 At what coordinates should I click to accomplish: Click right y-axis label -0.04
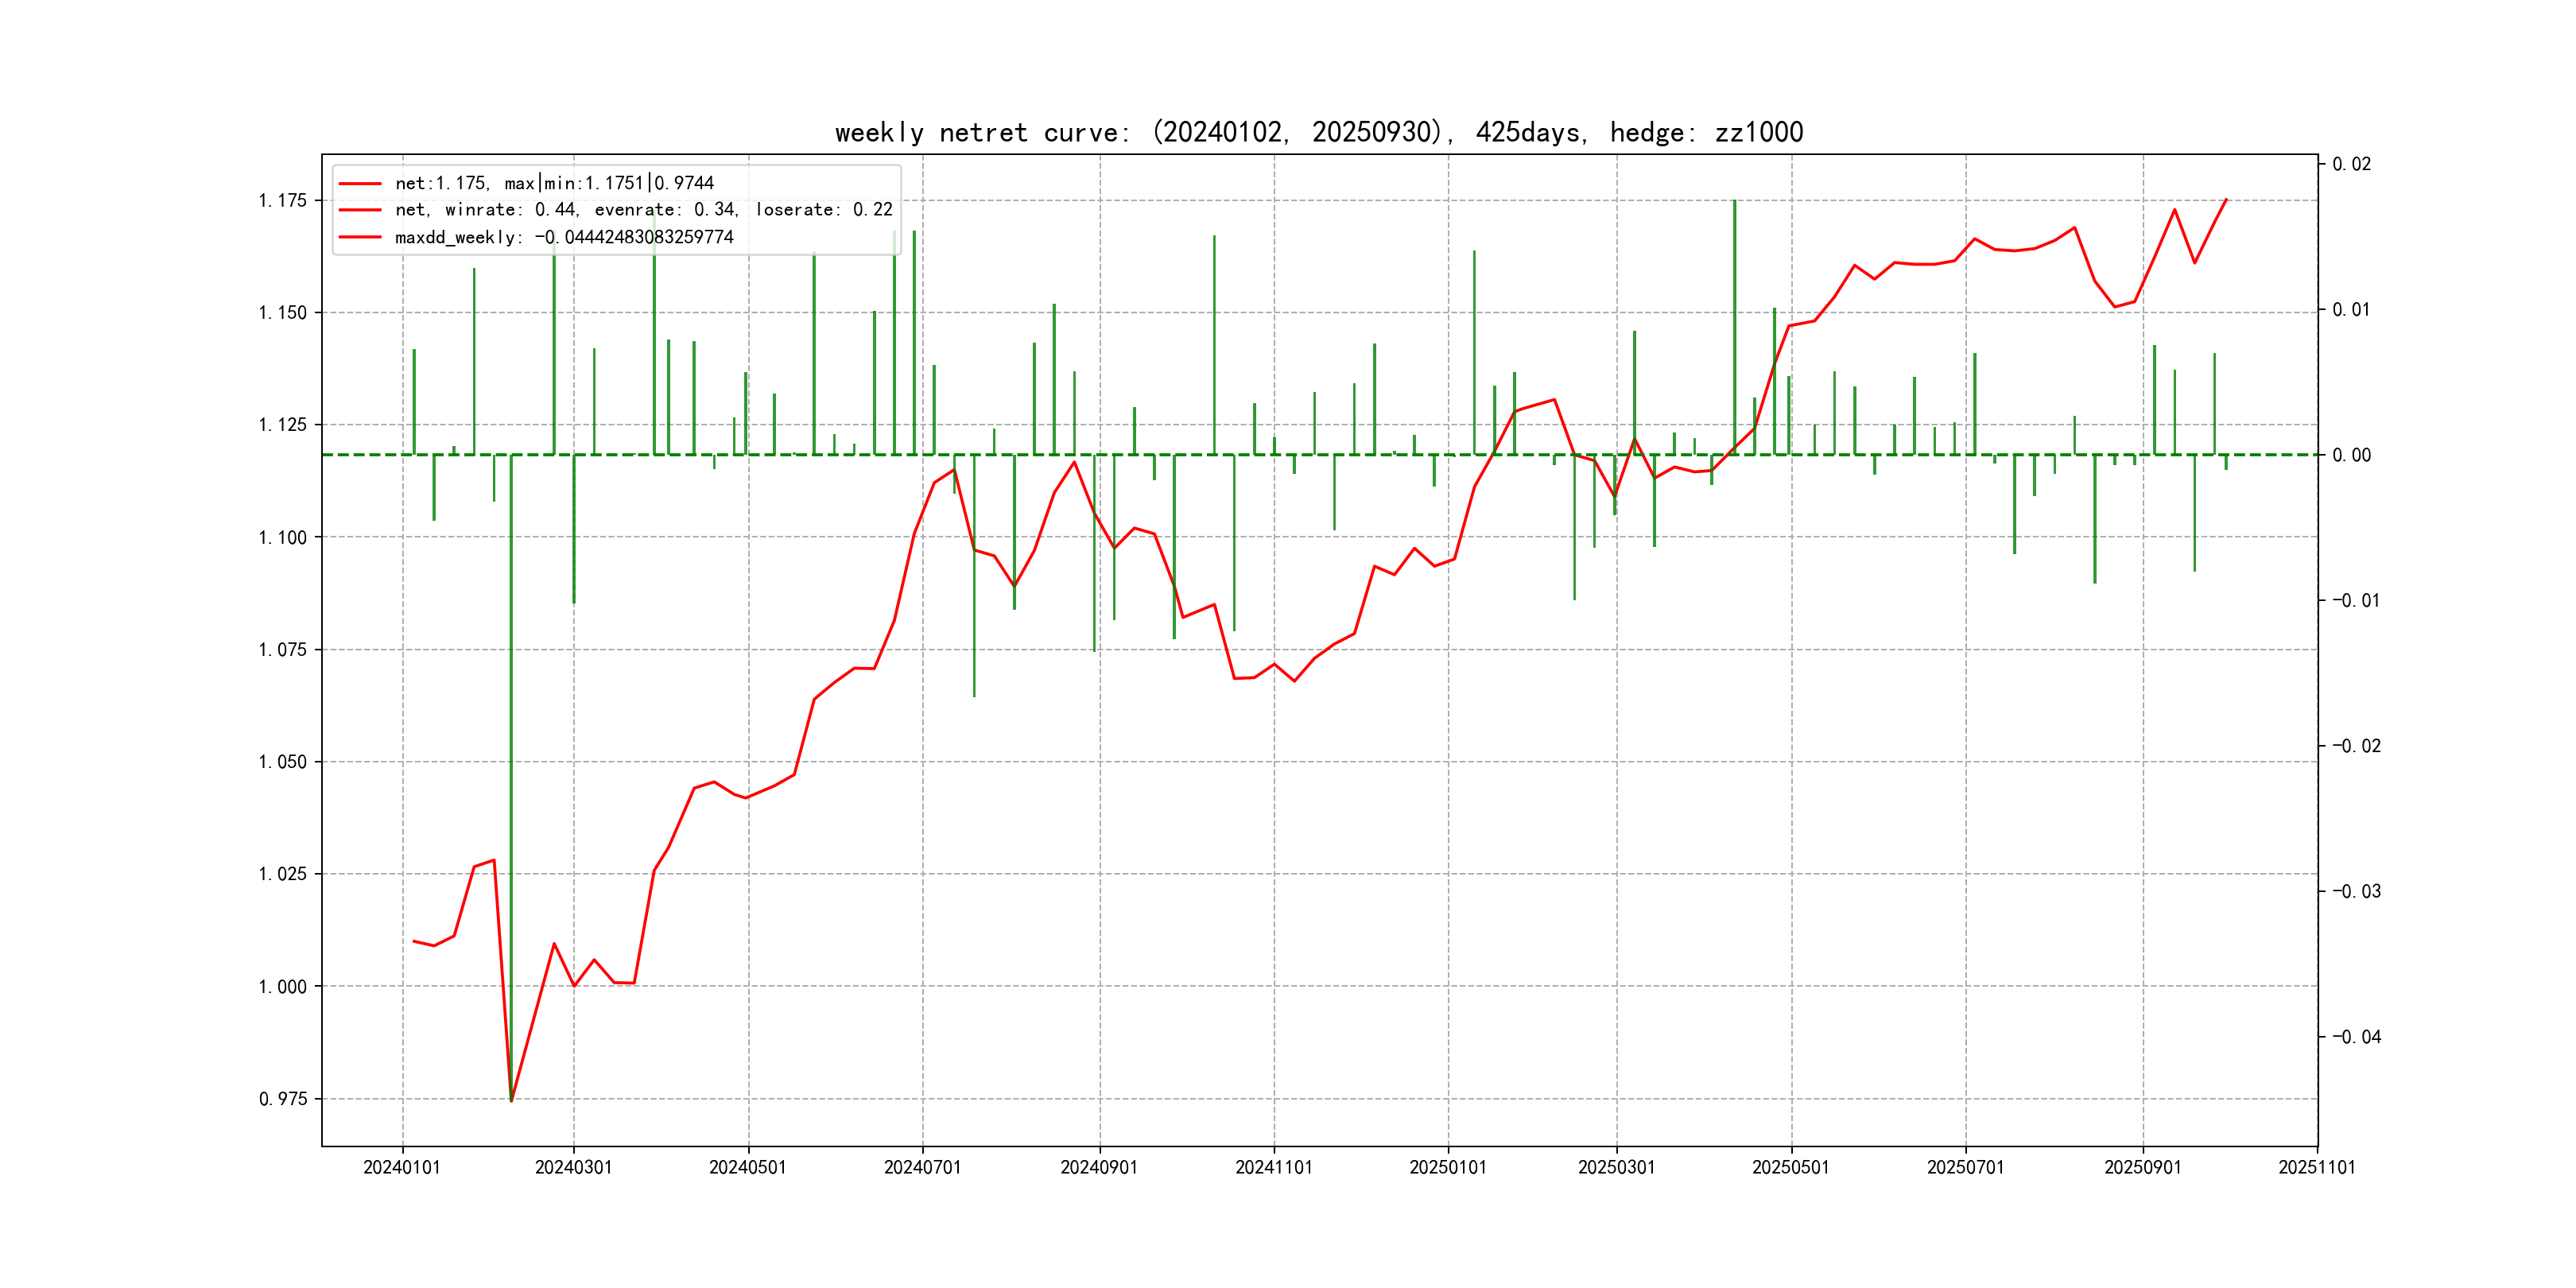[2356, 1037]
